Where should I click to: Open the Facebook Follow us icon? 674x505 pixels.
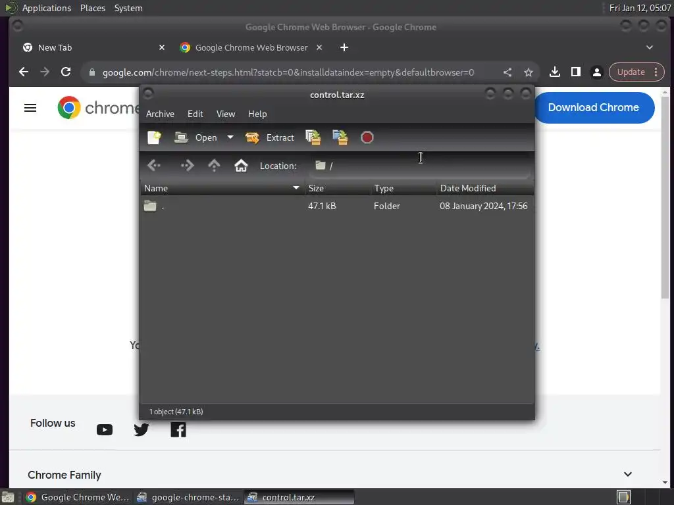[178, 430]
